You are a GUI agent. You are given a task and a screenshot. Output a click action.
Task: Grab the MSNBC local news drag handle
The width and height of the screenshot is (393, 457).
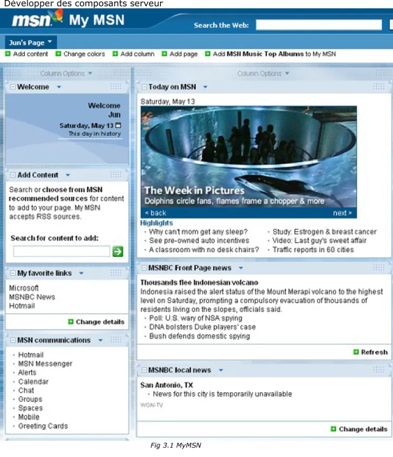point(379,370)
